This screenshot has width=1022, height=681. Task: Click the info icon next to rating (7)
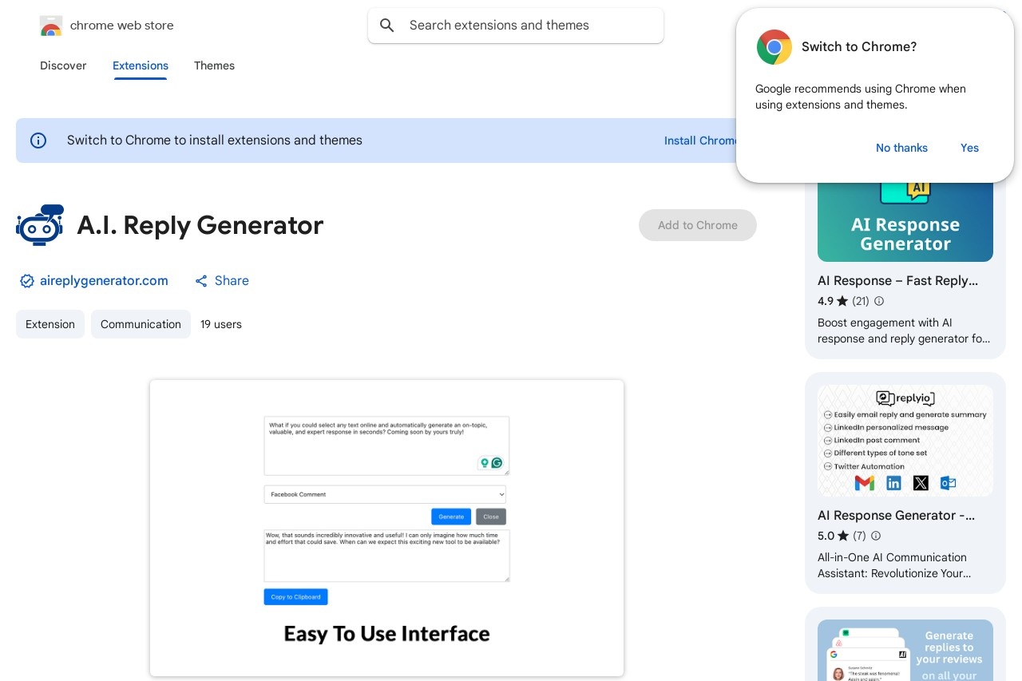876,536
